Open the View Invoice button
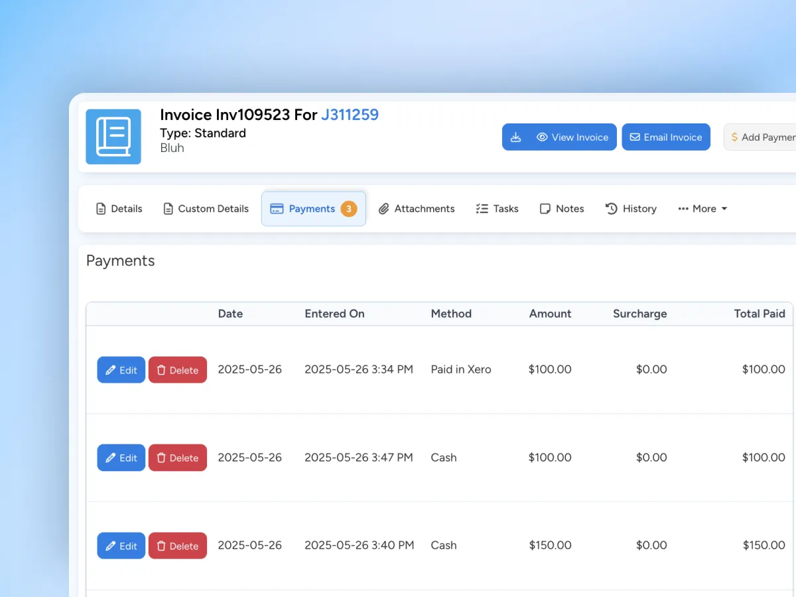Viewport: 796px width, 597px height. (x=573, y=137)
